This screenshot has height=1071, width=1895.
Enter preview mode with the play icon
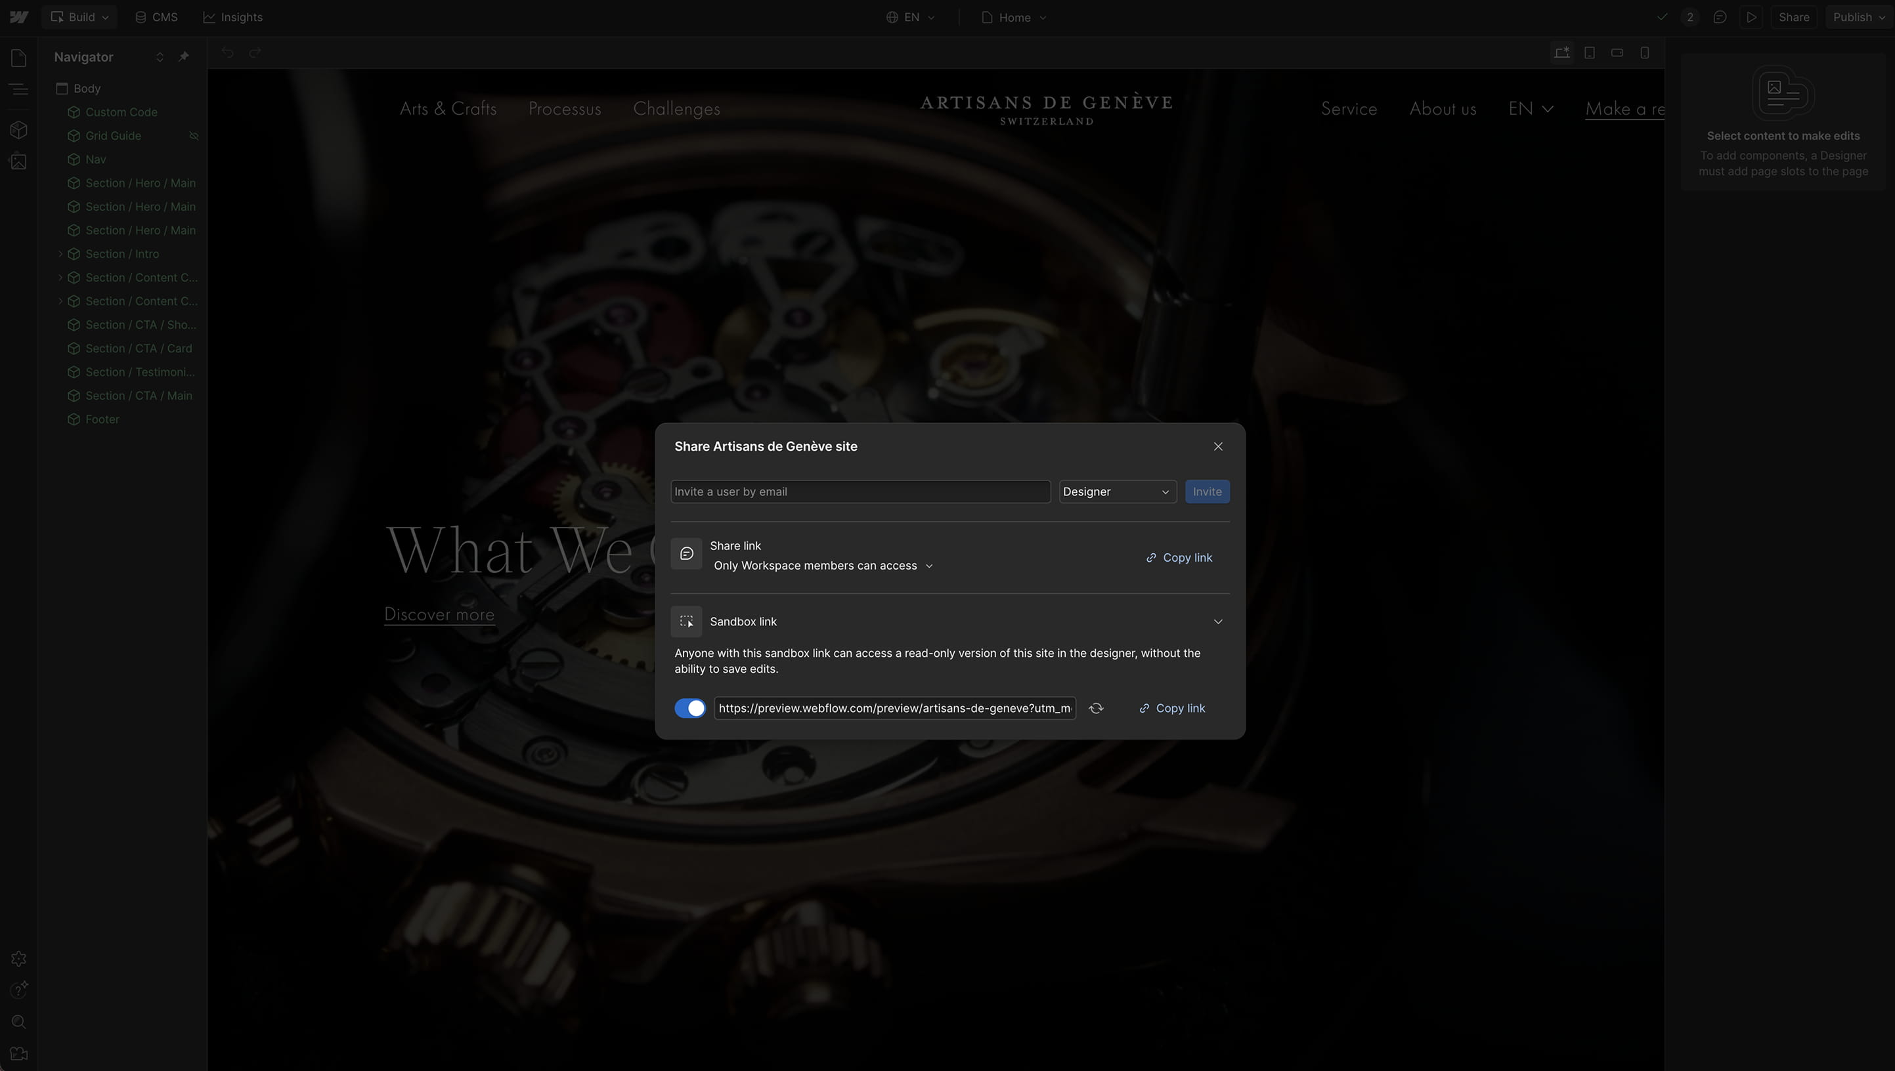pyautogui.click(x=1751, y=17)
